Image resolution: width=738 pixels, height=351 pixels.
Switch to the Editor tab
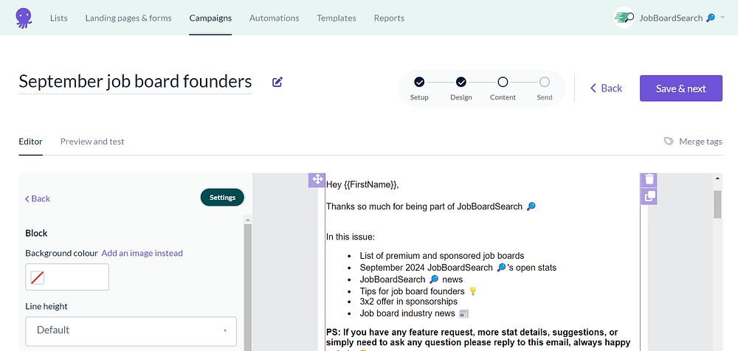tap(30, 142)
